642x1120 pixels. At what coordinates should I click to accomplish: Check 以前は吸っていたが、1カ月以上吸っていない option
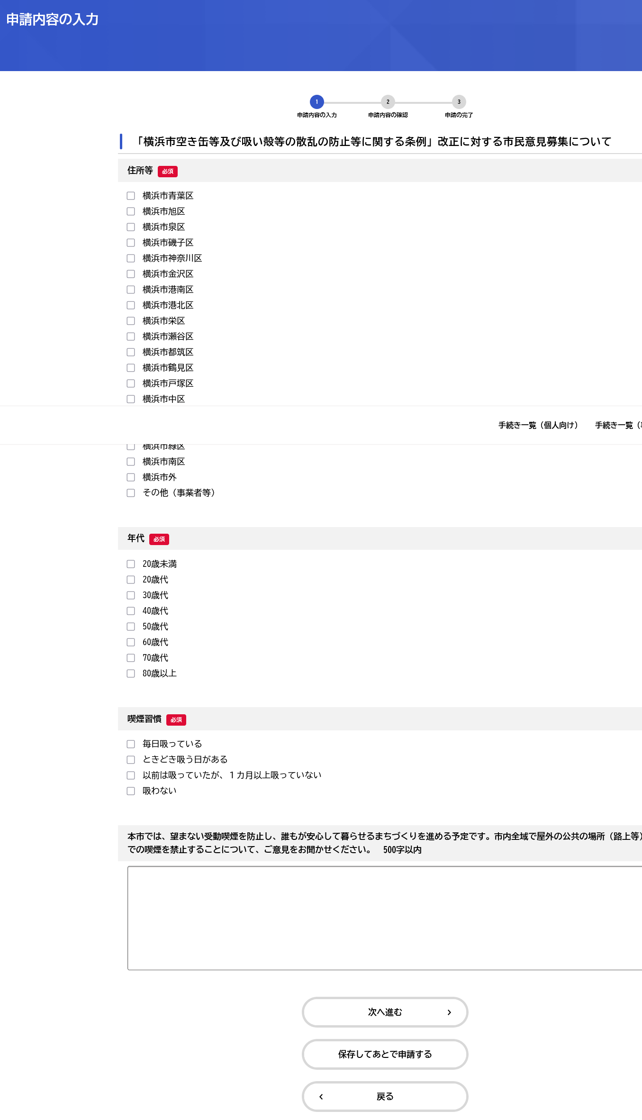tap(131, 775)
